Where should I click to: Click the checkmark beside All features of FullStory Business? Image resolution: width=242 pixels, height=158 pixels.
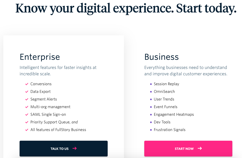(27, 130)
